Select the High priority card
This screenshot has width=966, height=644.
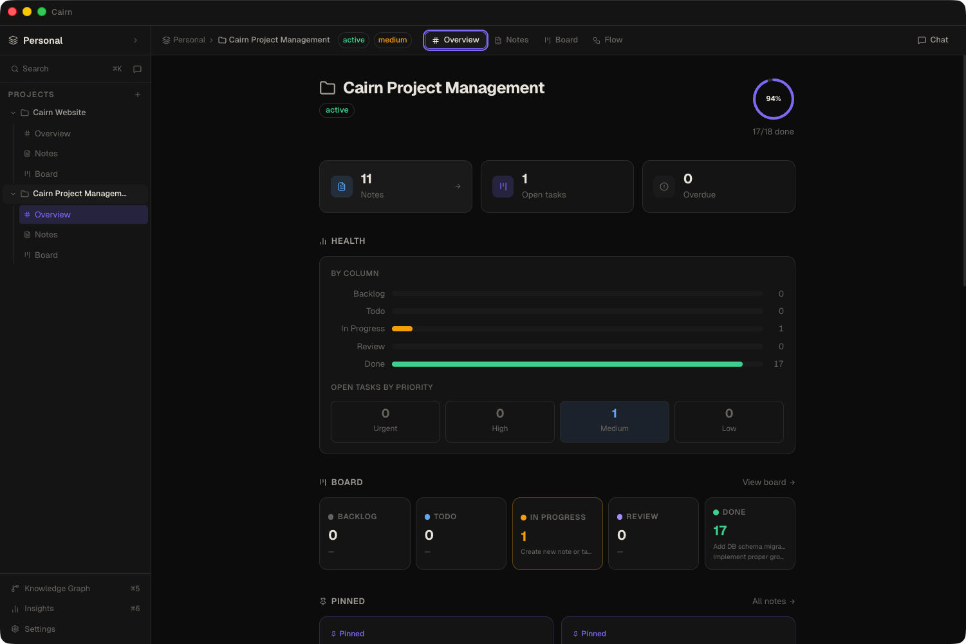click(x=500, y=422)
